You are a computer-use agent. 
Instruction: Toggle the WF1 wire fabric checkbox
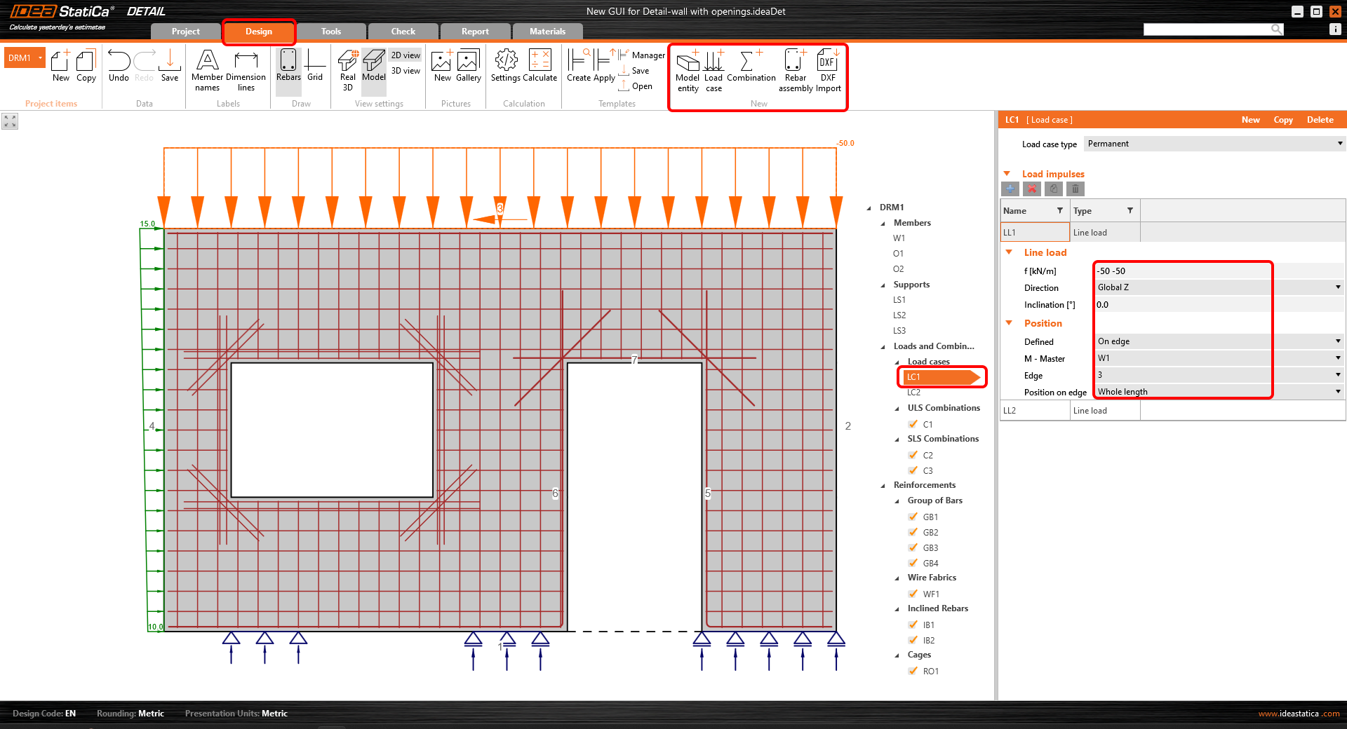[x=913, y=594]
